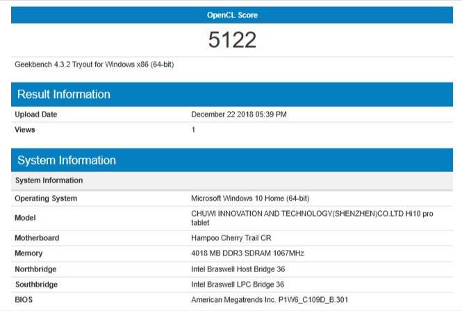Select the score value 5122
The image size is (462, 311).
point(232,40)
